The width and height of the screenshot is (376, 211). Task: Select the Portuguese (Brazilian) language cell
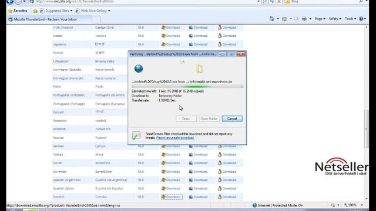coord(69,95)
